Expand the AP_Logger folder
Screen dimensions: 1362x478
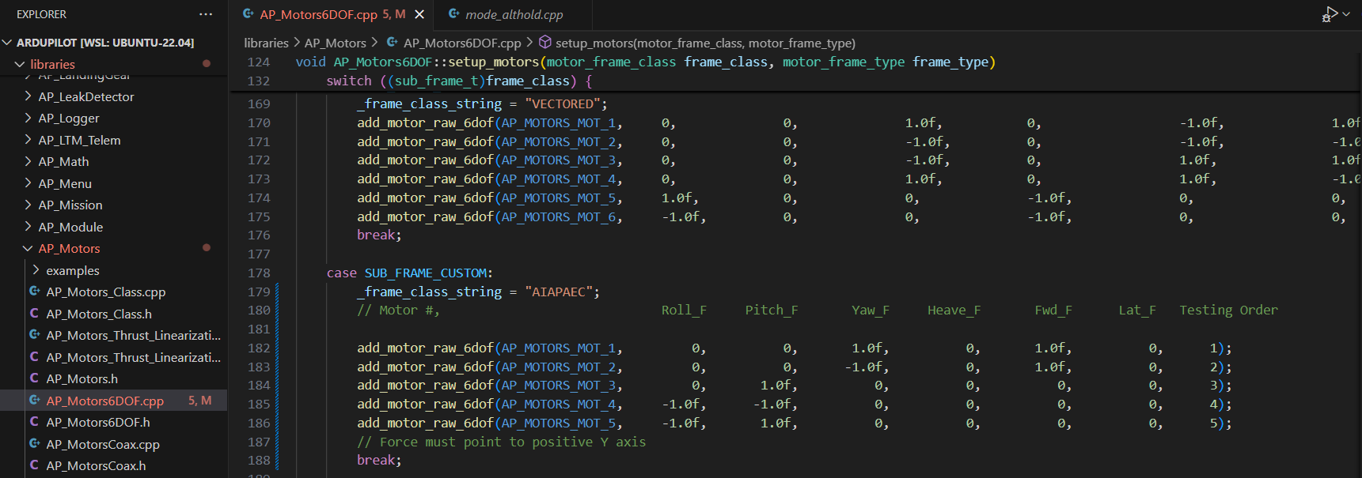point(28,118)
